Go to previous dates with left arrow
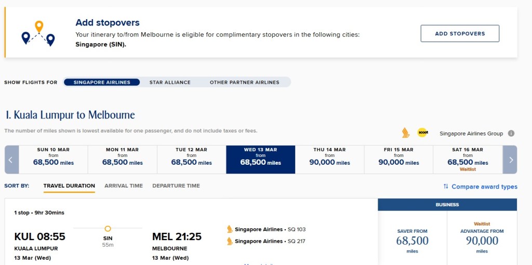Image resolution: width=532 pixels, height=265 pixels. coord(11,160)
